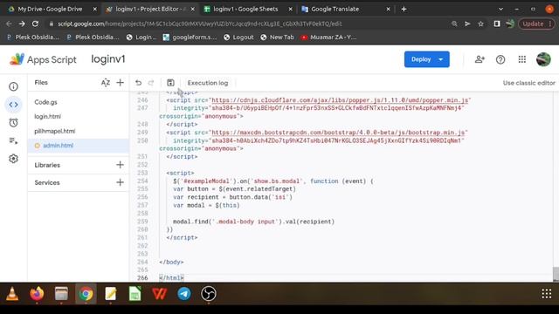Click popper.min.js script URL in code
This screenshot has height=314, width=559.
tap(340, 100)
